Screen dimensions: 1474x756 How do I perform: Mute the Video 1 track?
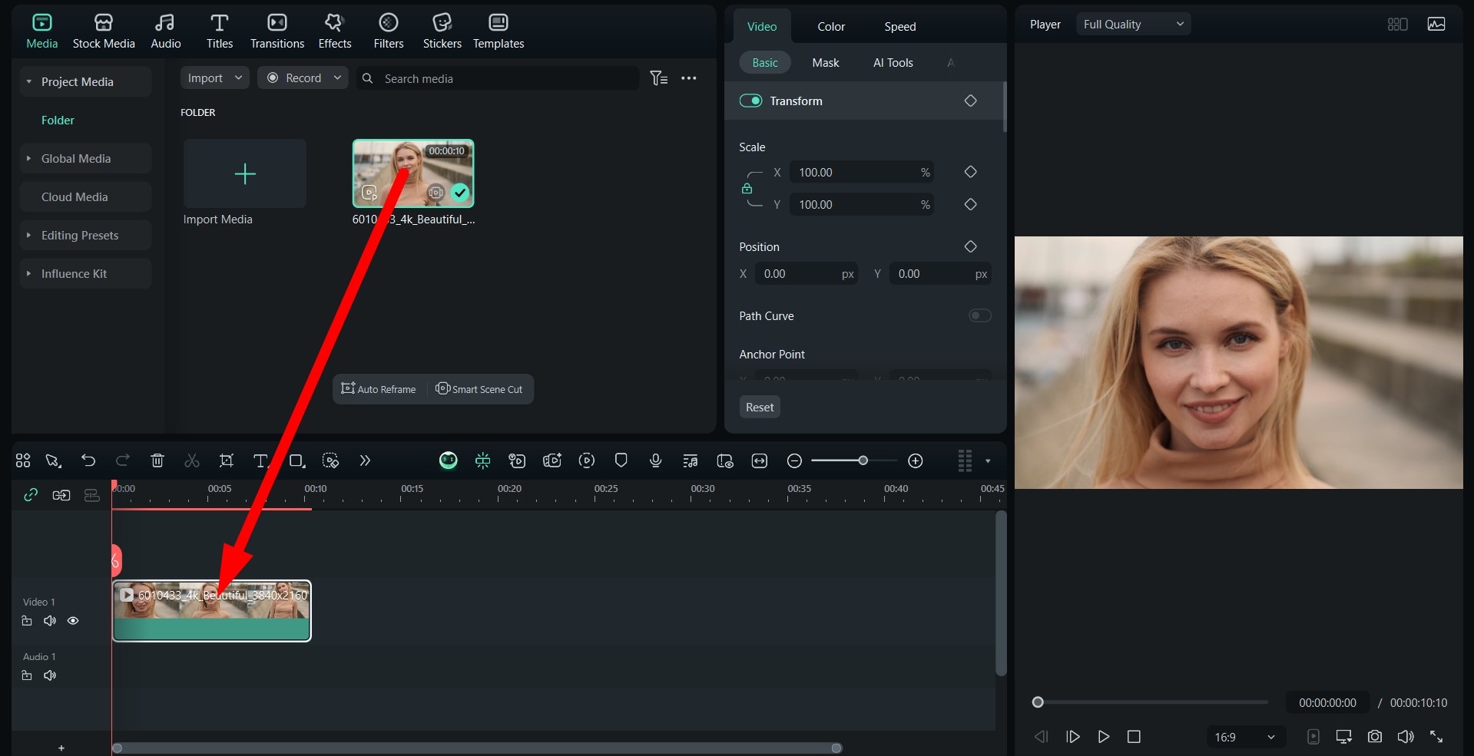click(50, 621)
